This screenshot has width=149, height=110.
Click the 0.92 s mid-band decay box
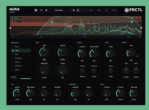tap(84, 34)
